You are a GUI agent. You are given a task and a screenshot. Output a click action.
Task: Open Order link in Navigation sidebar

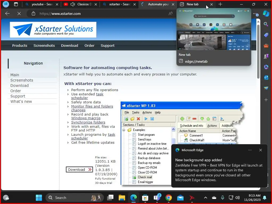click(16, 91)
